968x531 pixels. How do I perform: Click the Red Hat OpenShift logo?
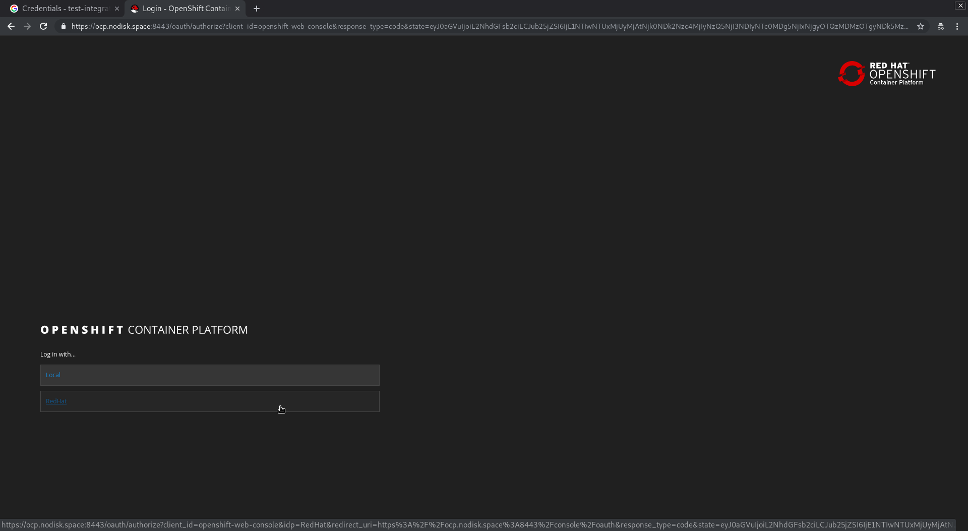click(x=886, y=74)
